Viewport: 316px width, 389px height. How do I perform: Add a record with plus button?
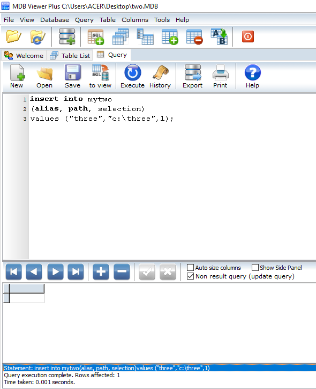101,272
